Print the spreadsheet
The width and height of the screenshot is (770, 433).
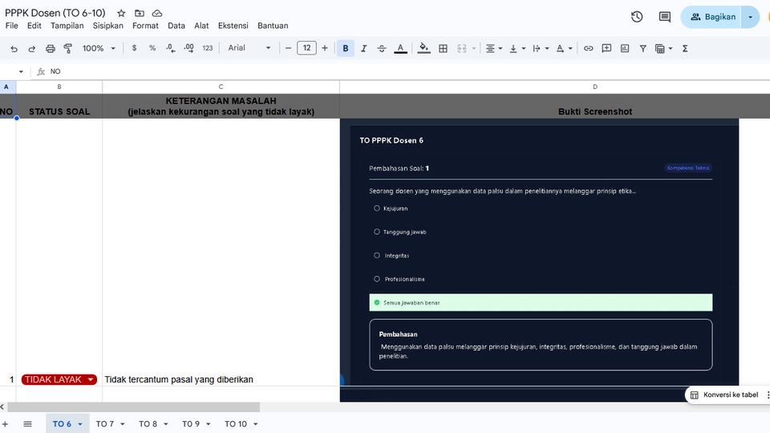point(50,49)
